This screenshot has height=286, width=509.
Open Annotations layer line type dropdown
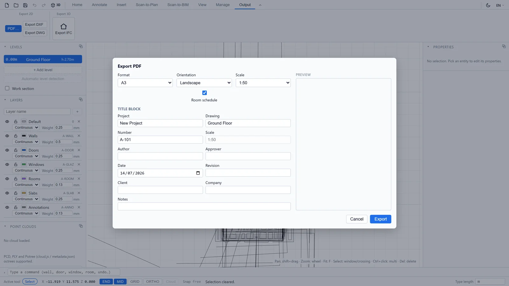(x=26, y=213)
